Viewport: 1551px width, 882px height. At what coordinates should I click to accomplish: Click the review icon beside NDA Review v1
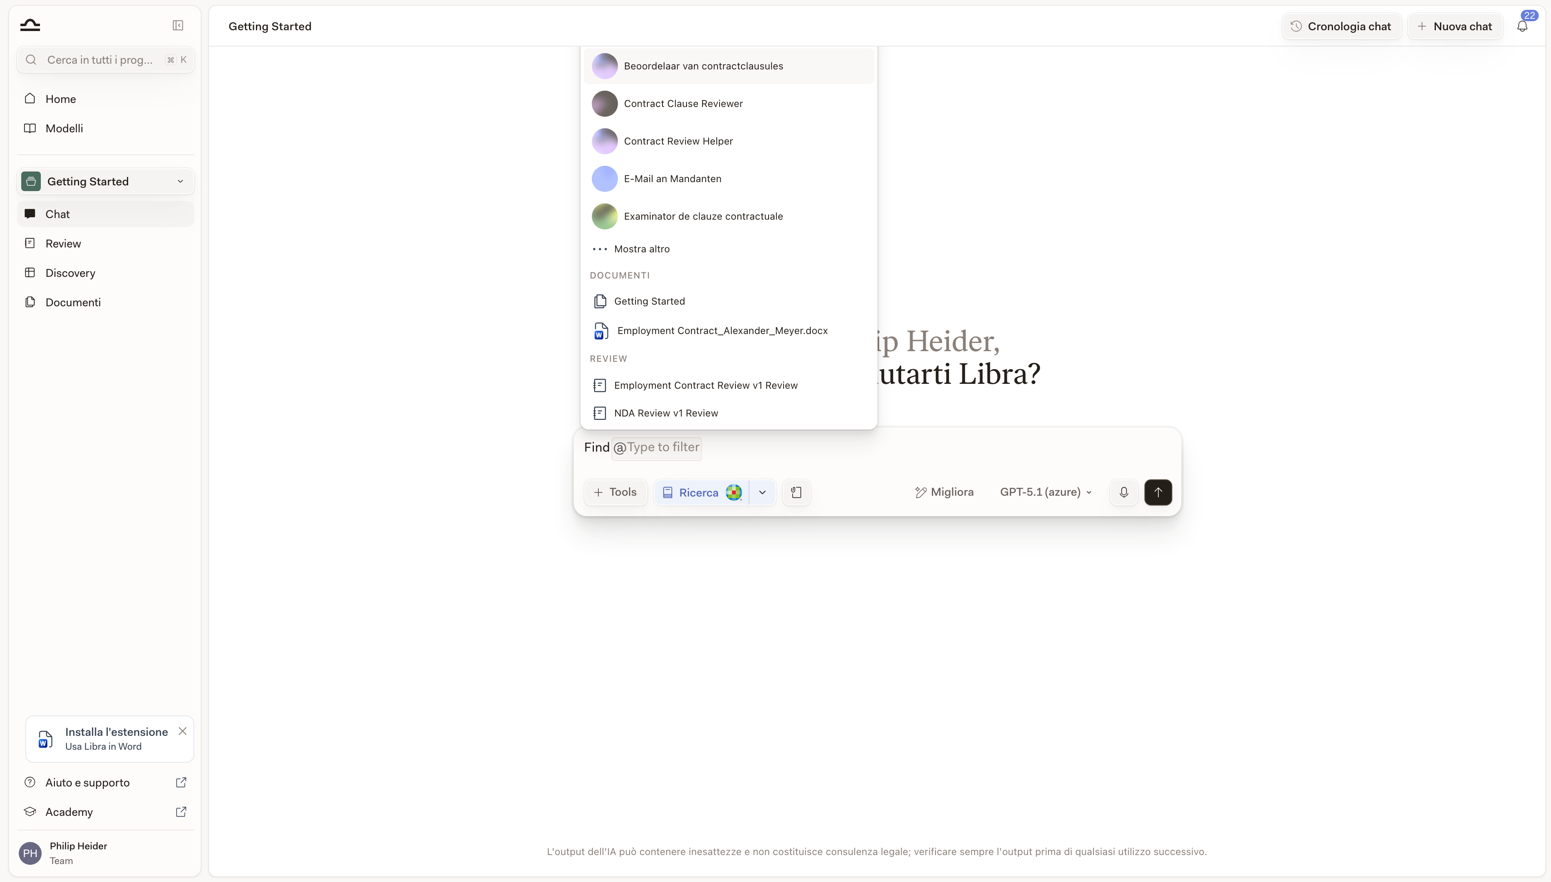pos(599,413)
